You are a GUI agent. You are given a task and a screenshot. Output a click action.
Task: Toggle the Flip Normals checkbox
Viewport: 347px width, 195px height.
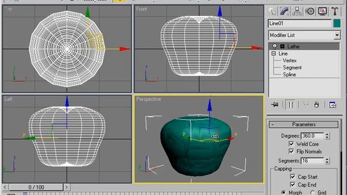291,152
